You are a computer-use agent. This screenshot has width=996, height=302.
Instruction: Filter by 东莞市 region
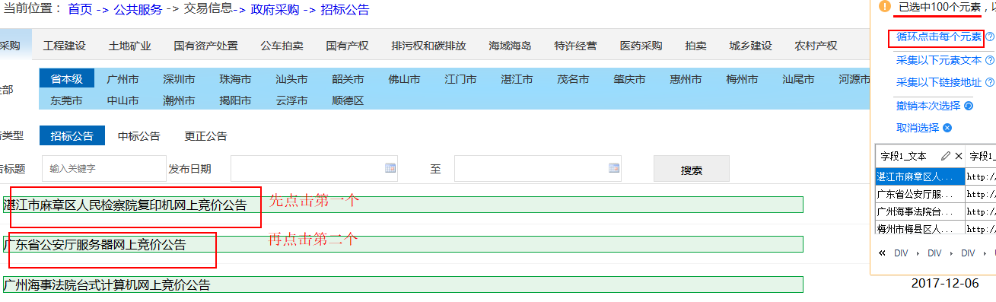67,100
